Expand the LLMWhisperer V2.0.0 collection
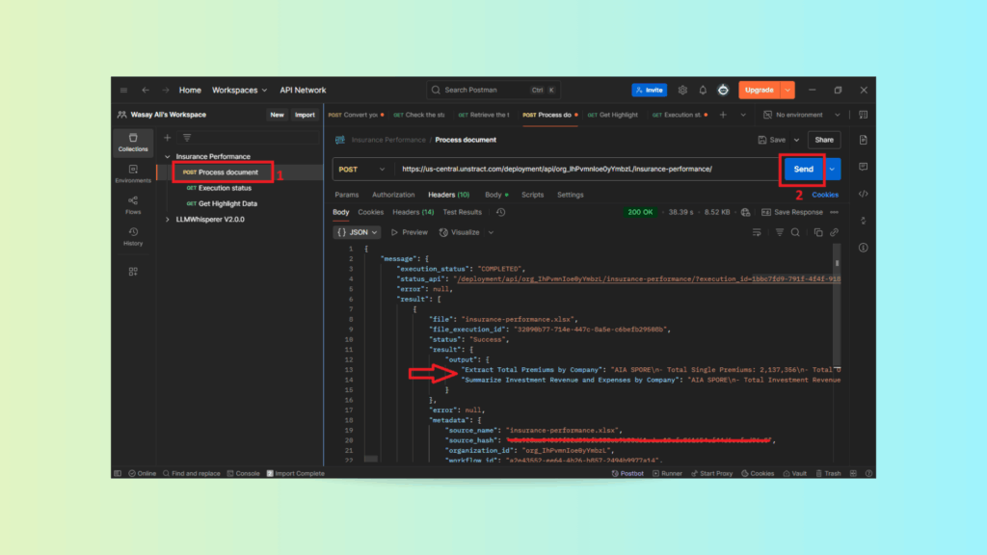987x555 pixels. 168,219
